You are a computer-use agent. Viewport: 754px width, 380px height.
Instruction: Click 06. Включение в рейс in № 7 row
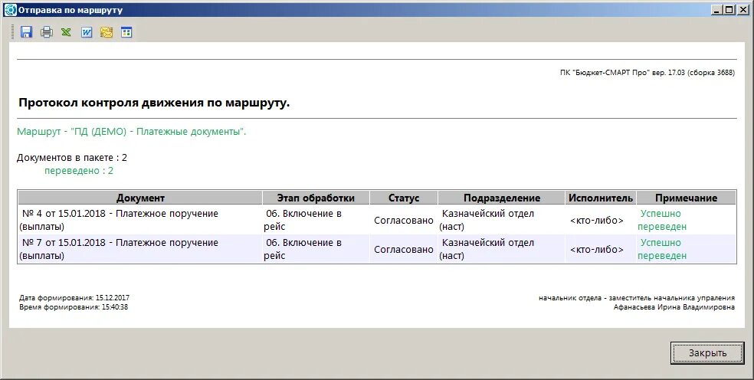(x=316, y=249)
